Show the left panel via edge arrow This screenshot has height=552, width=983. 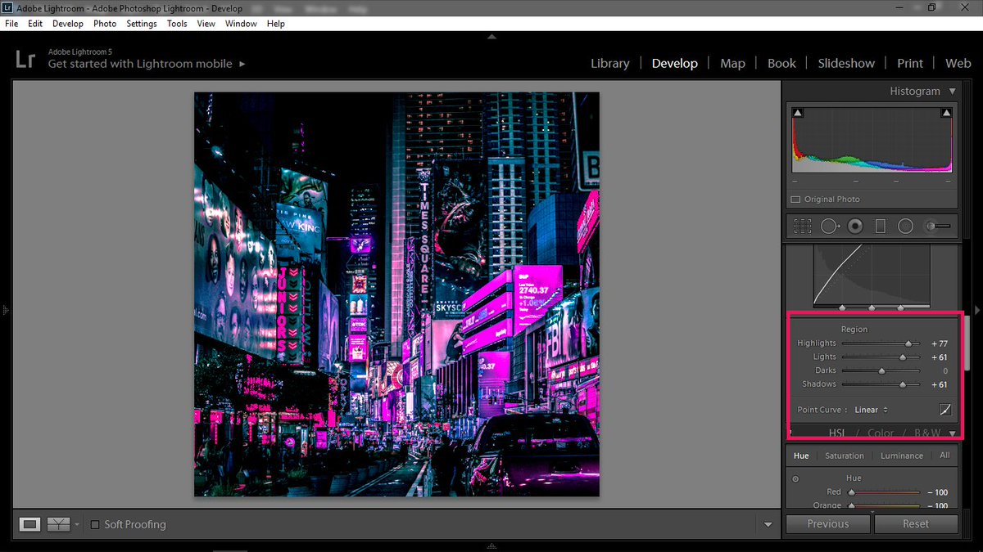pyautogui.click(x=5, y=310)
